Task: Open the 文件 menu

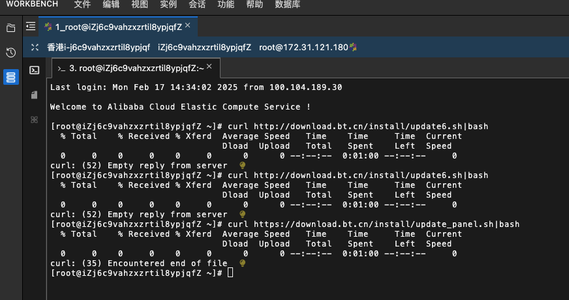Action: coord(82,5)
